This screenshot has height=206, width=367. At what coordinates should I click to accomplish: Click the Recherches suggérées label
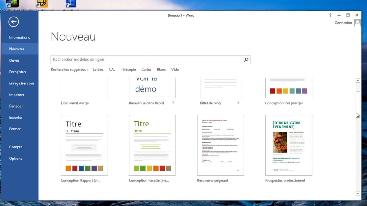click(69, 70)
